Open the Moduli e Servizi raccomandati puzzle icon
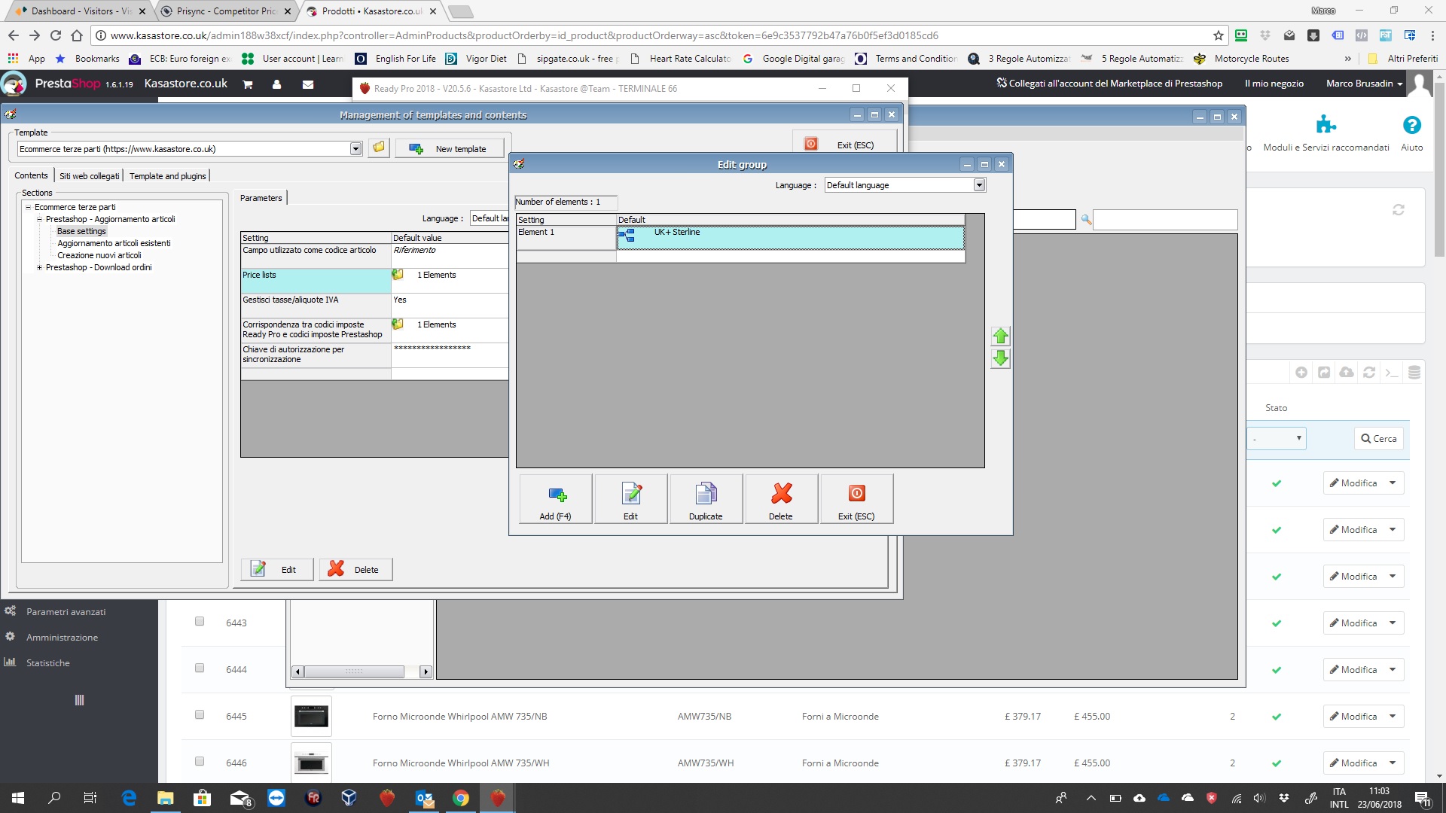1446x813 pixels. tap(1325, 125)
